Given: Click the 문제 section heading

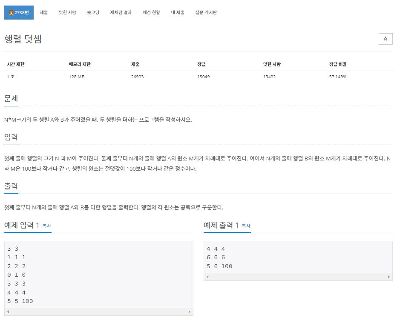Looking at the screenshot, I should [11, 98].
